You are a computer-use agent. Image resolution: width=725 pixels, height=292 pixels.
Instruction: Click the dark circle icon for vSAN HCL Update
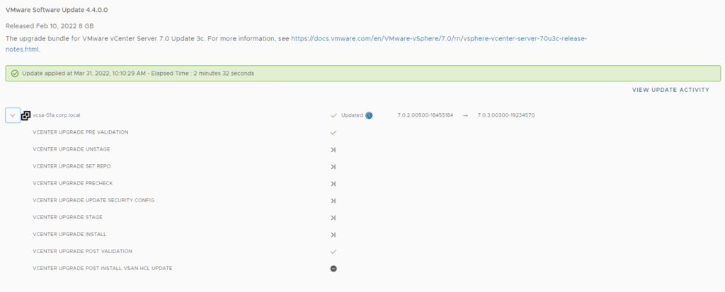(x=333, y=268)
